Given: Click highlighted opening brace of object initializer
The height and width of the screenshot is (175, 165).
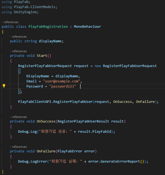Looking at the screenshot, I should click(x=19, y=71).
